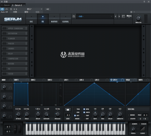The width and height of the screenshot is (151, 136).
Task: Go to previous host preset arrow
Action: pos(14,9)
